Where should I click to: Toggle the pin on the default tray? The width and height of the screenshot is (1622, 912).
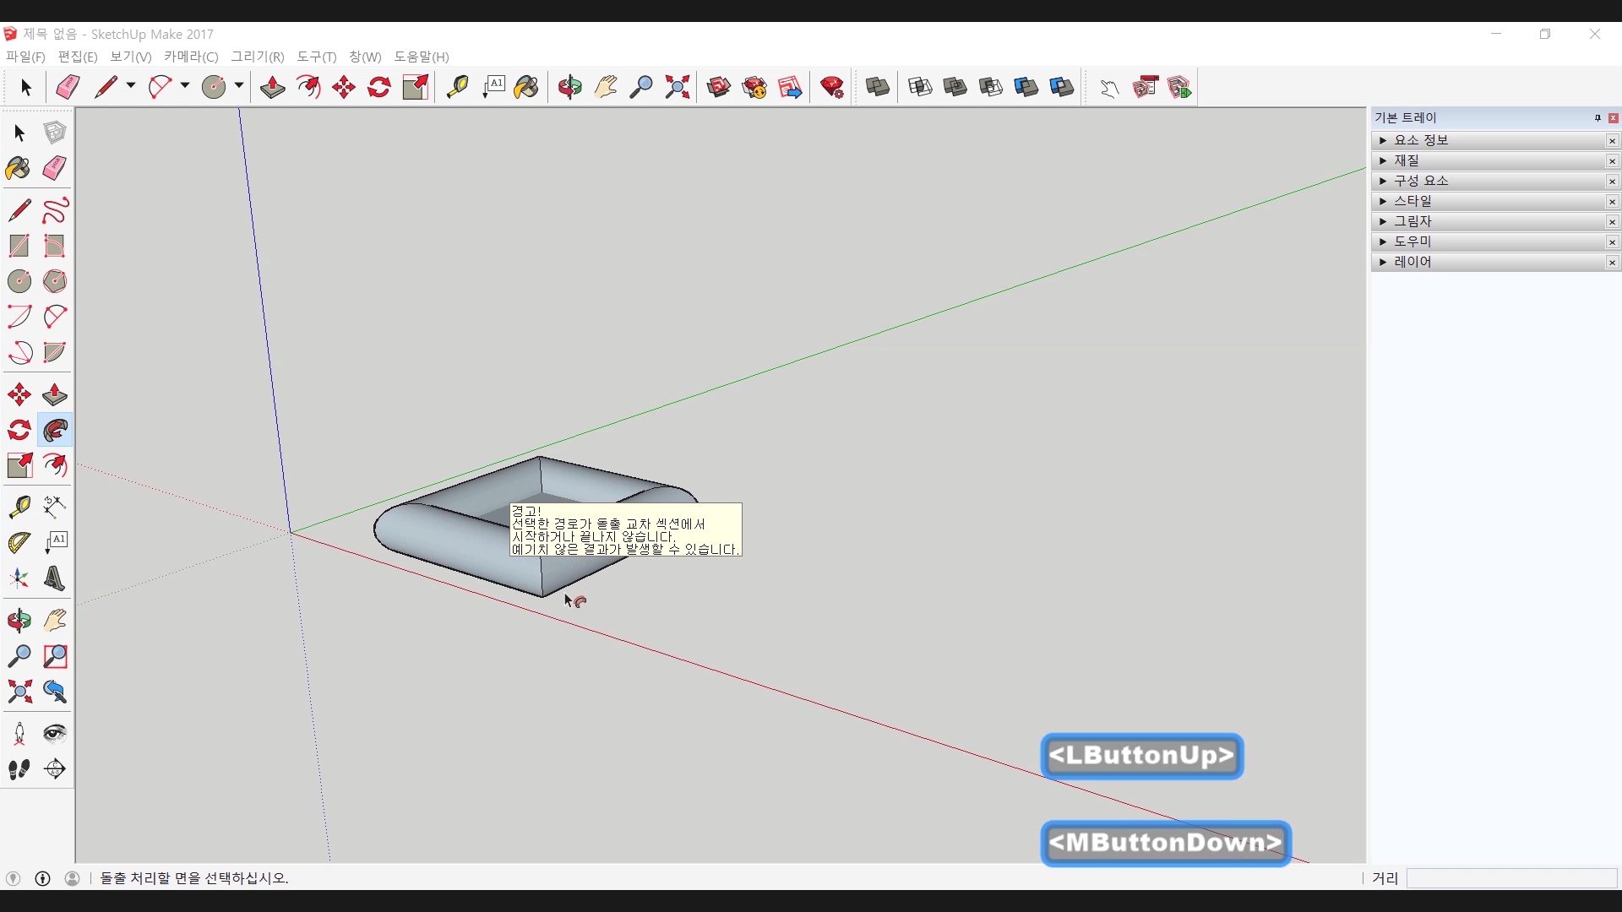point(1598,118)
